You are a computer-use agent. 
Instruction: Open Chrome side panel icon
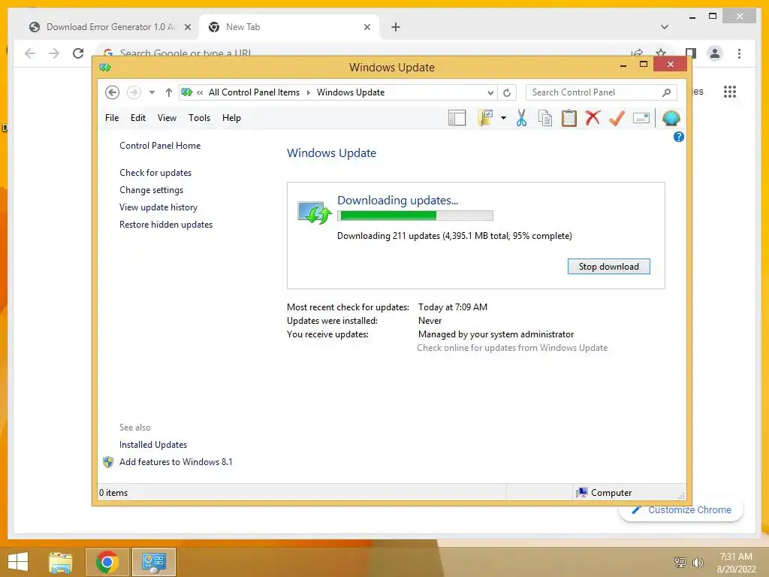click(x=691, y=53)
